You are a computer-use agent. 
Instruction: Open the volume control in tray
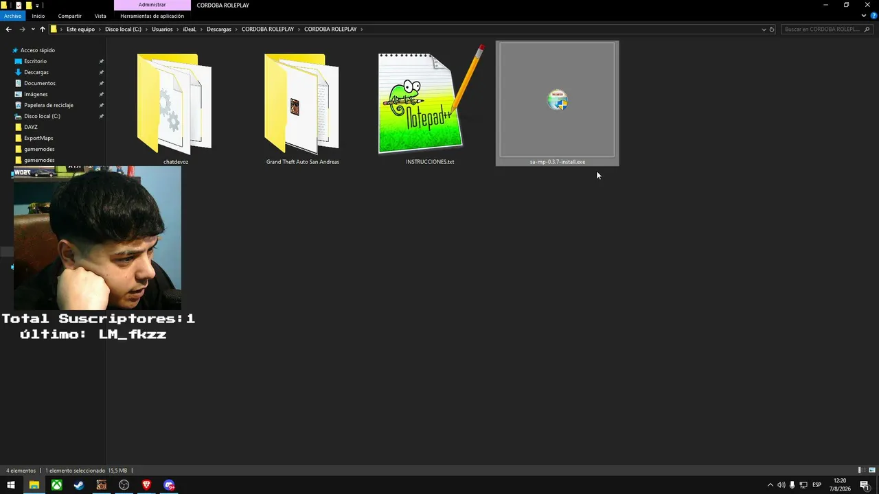point(781,485)
